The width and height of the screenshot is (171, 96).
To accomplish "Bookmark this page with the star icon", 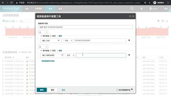I will click(150, 3).
